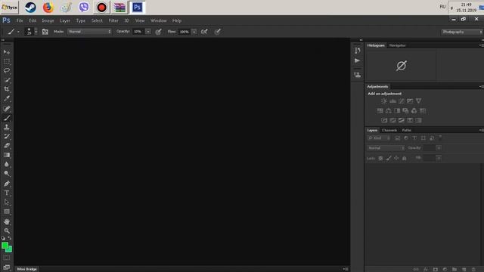Toggle lock image pixels

389,158
